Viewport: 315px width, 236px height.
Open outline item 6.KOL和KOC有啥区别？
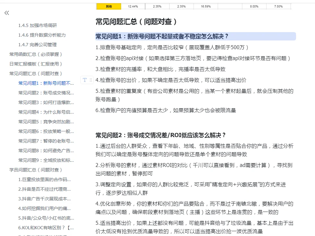(x=46, y=228)
